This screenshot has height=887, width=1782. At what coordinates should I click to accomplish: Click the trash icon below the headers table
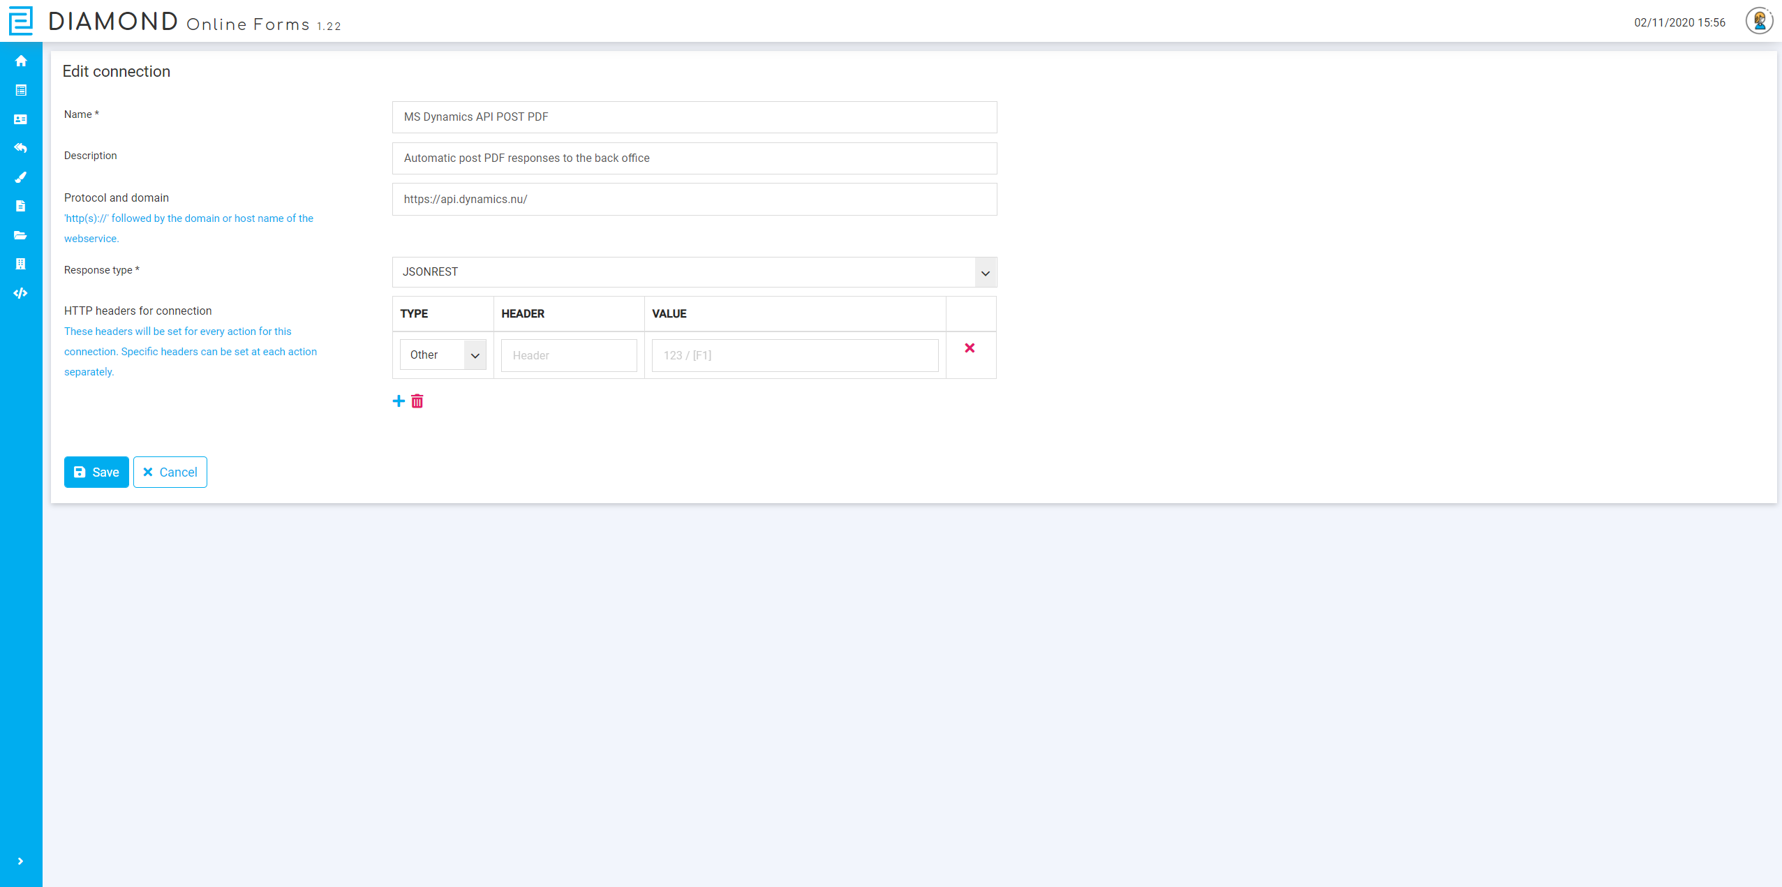click(417, 401)
